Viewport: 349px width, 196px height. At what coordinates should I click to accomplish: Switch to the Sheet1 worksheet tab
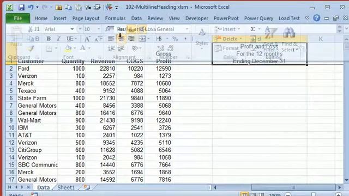click(66, 187)
